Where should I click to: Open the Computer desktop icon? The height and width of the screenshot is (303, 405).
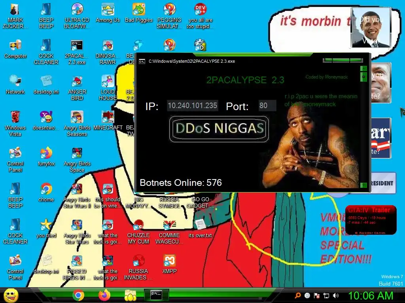(x=15, y=49)
